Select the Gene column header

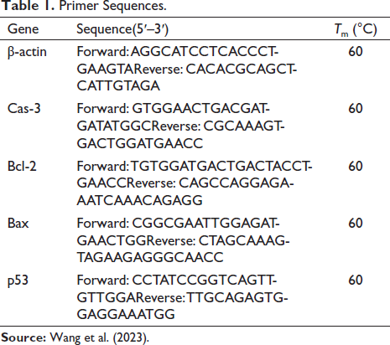(x=23, y=29)
